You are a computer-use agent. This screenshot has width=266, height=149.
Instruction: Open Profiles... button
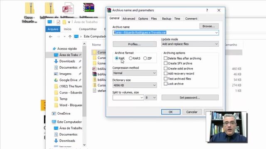(135, 44)
